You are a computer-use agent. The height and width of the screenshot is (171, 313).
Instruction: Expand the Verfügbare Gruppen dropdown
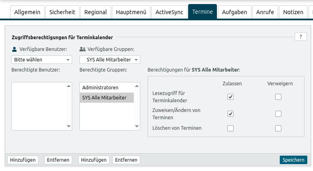[x=109, y=60]
